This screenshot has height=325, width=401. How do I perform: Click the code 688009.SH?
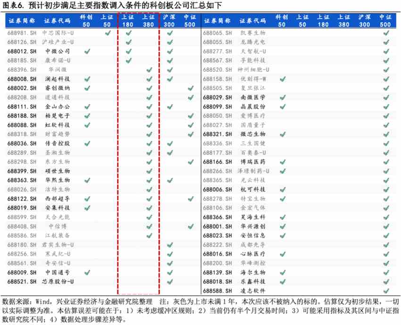click(22, 273)
